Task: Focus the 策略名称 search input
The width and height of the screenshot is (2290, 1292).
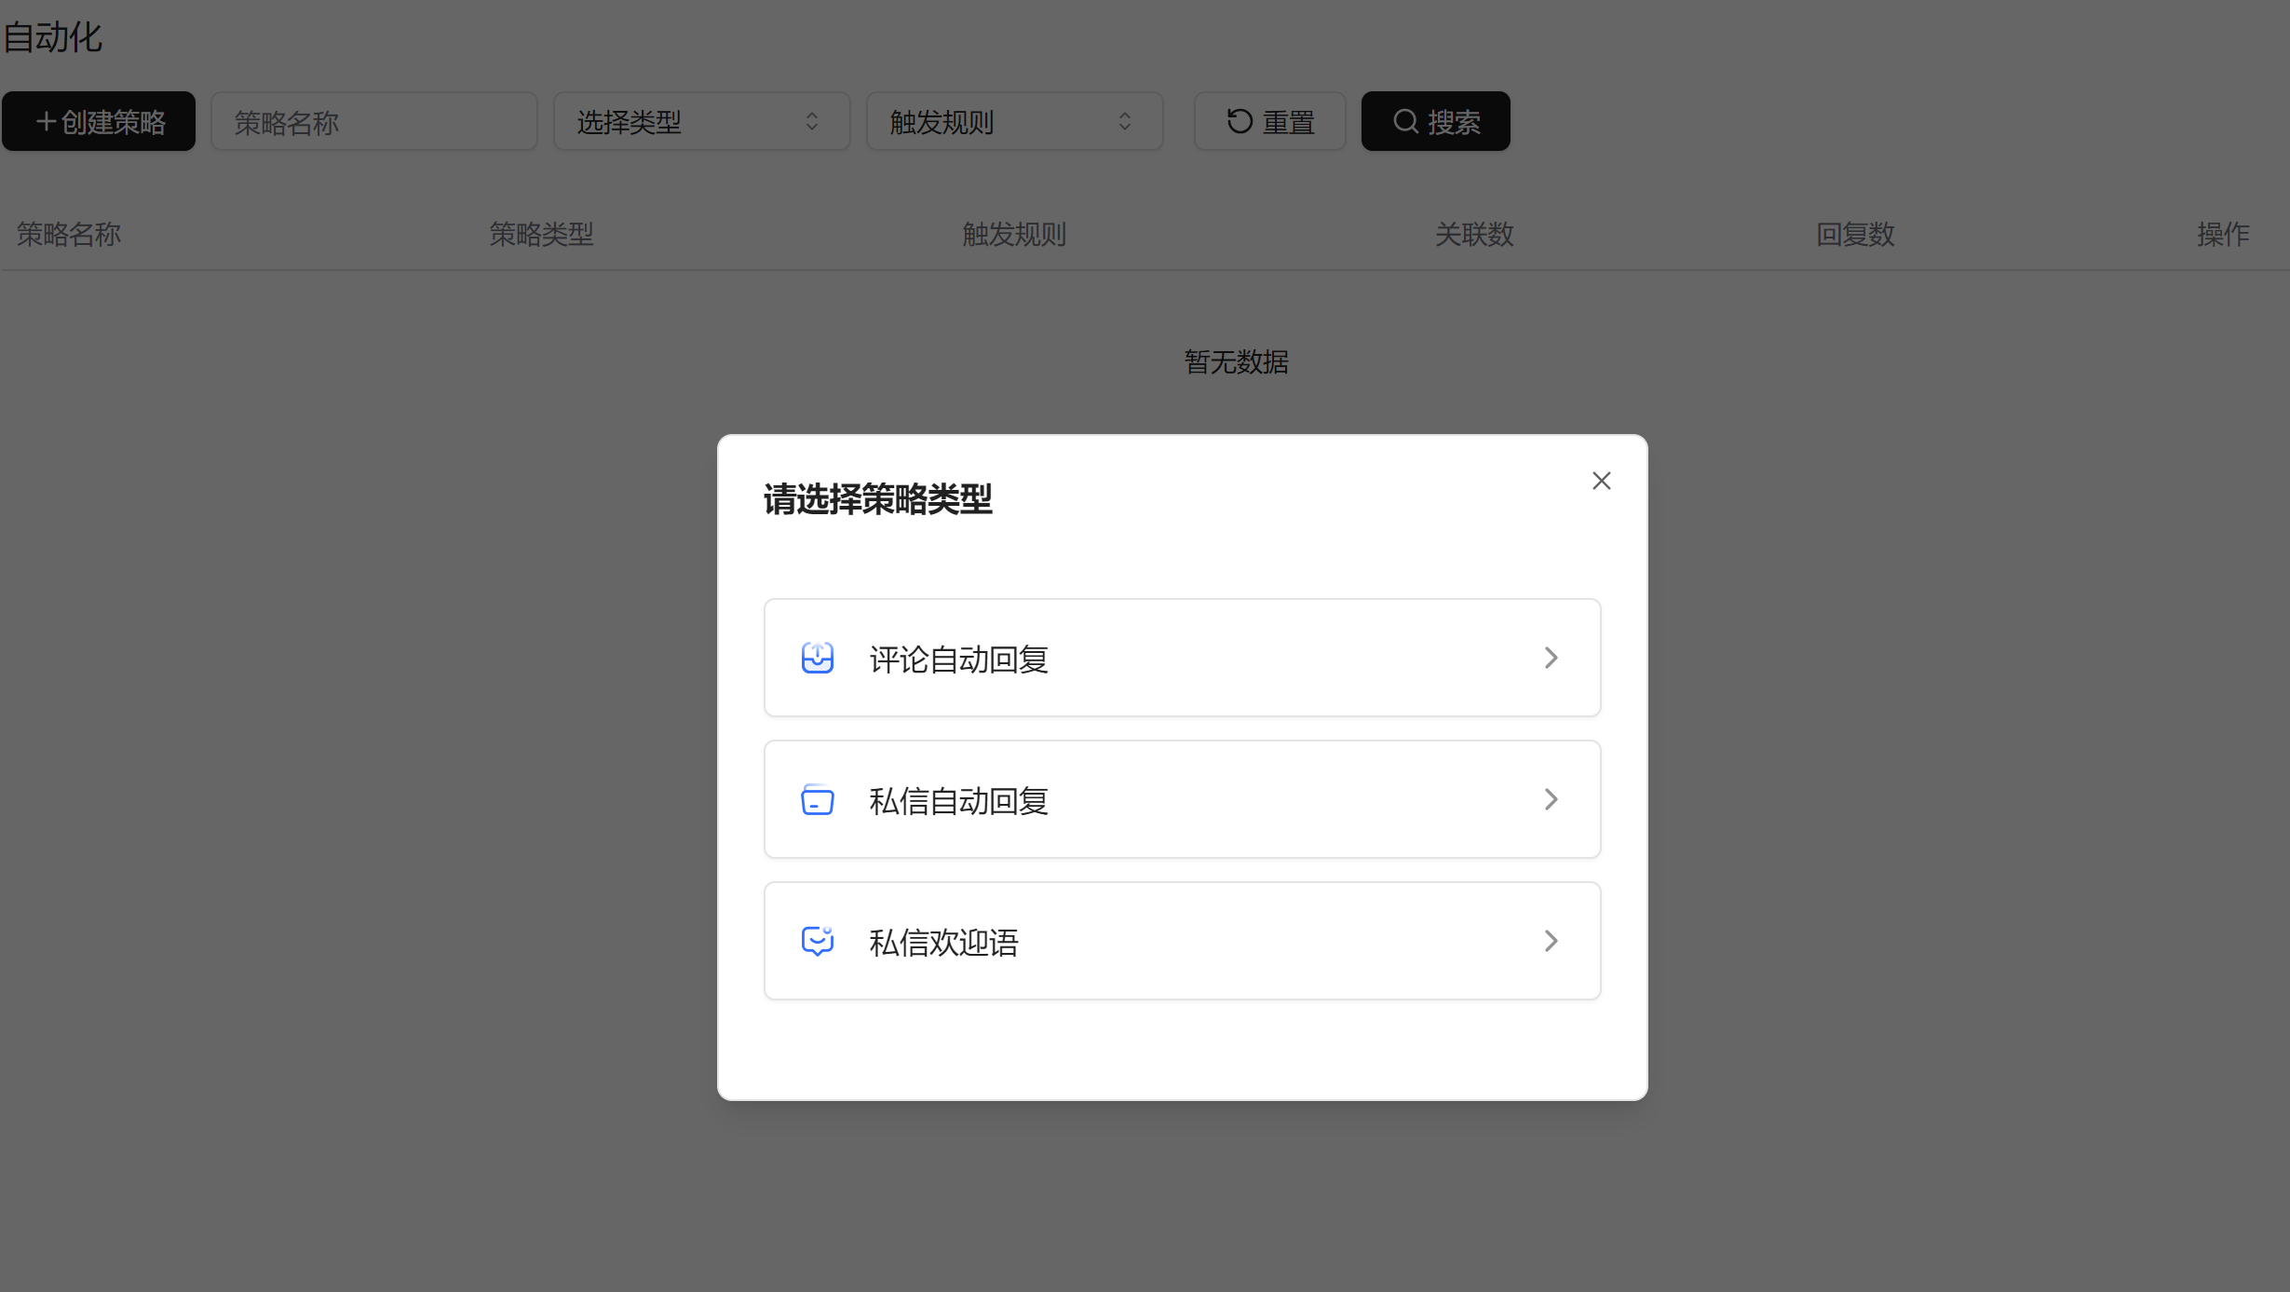Action: click(374, 121)
